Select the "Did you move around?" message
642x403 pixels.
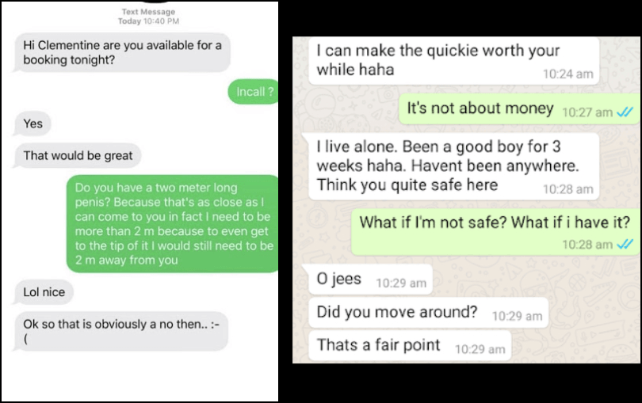point(428,313)
